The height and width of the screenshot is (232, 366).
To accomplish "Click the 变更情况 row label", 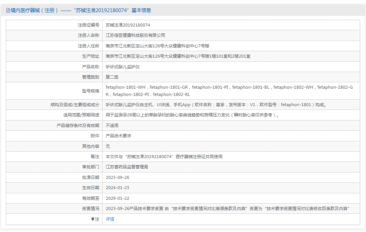I will pyautogui.click(x=91, y=208).
